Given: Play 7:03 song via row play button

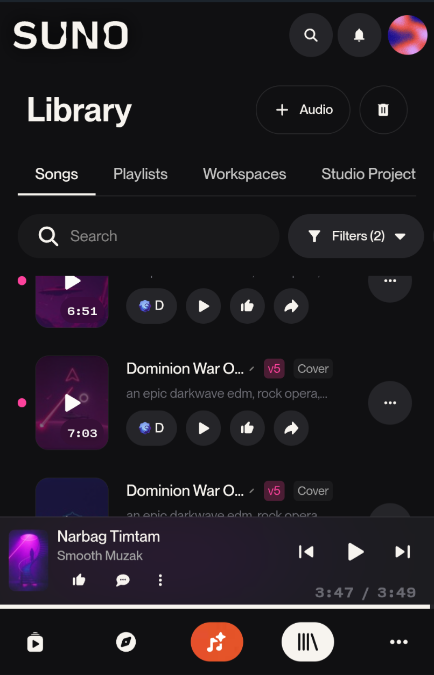Looking at the screenshot, I should (x=204, y=428).
